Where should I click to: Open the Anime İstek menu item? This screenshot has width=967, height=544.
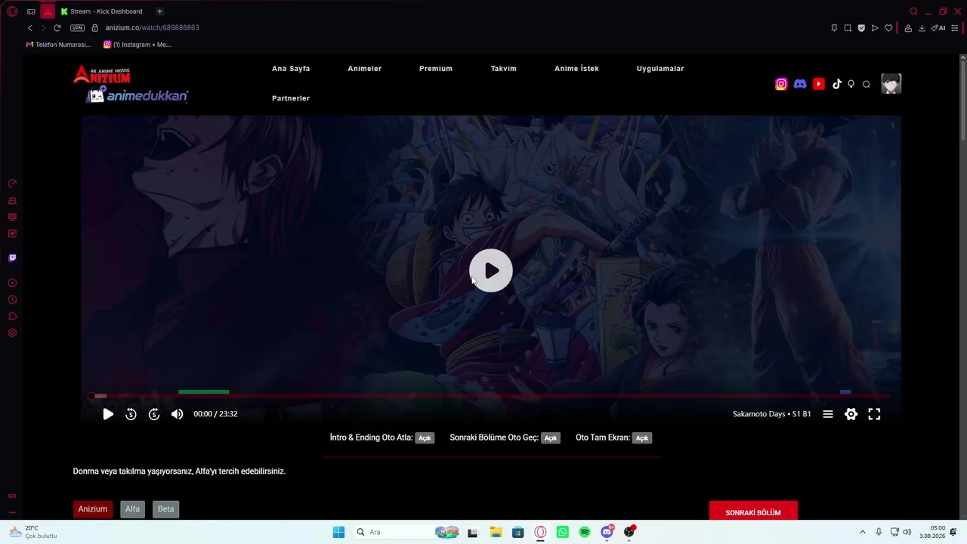click(x=576, y=69)
